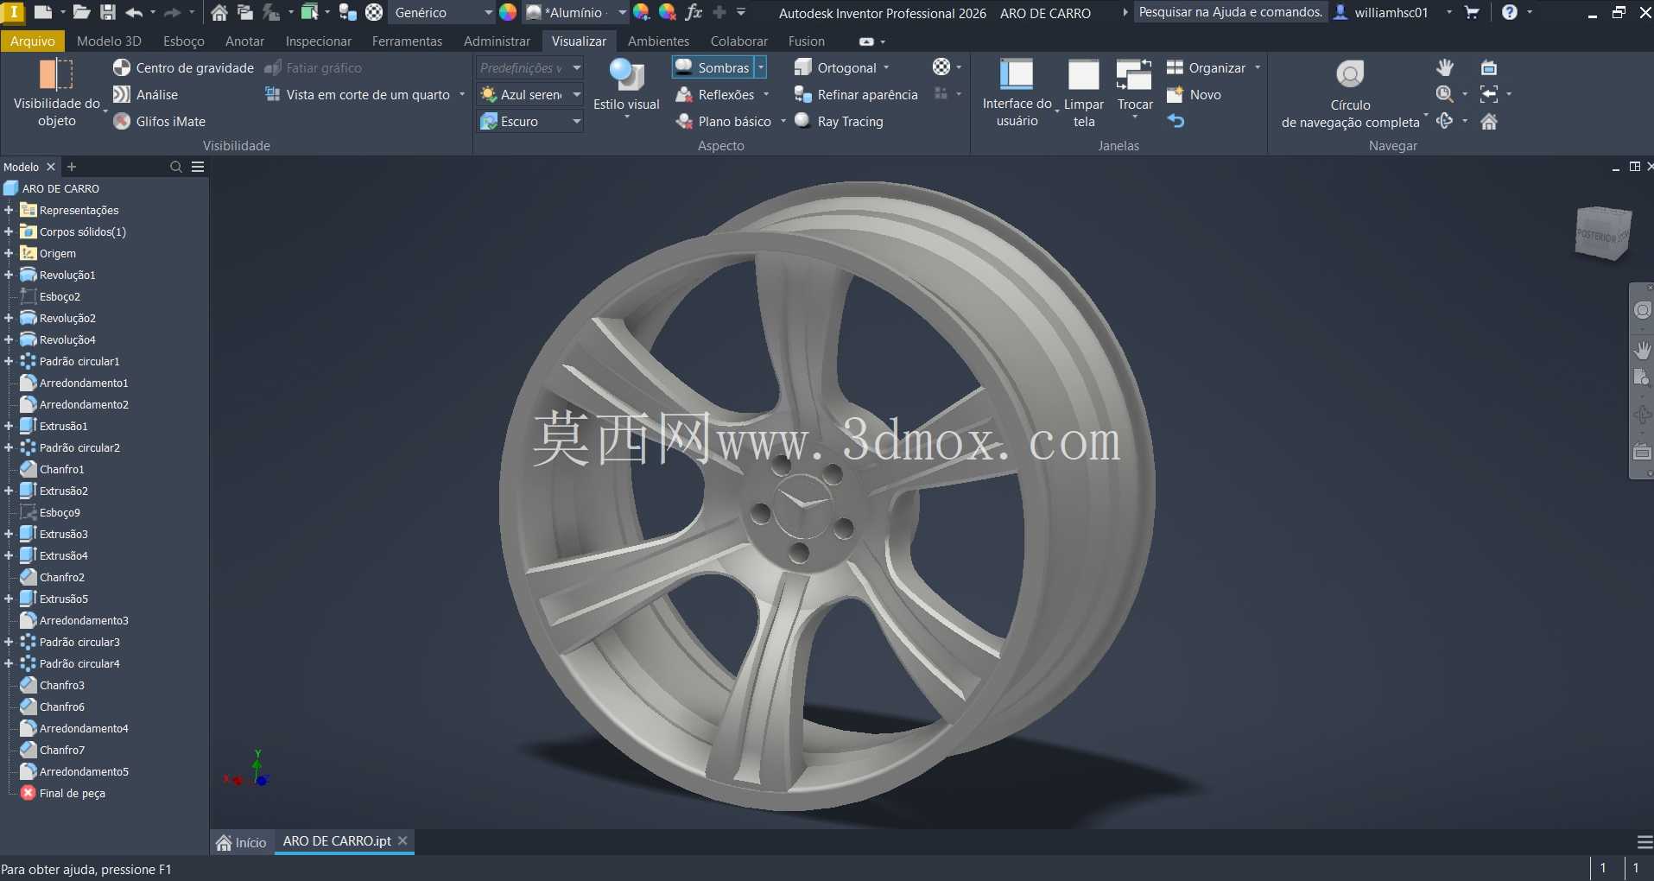Viewport: 1654px width, 881px height.
Task: Expand Corpos sólidos(1) node
Action: [9, 231]
